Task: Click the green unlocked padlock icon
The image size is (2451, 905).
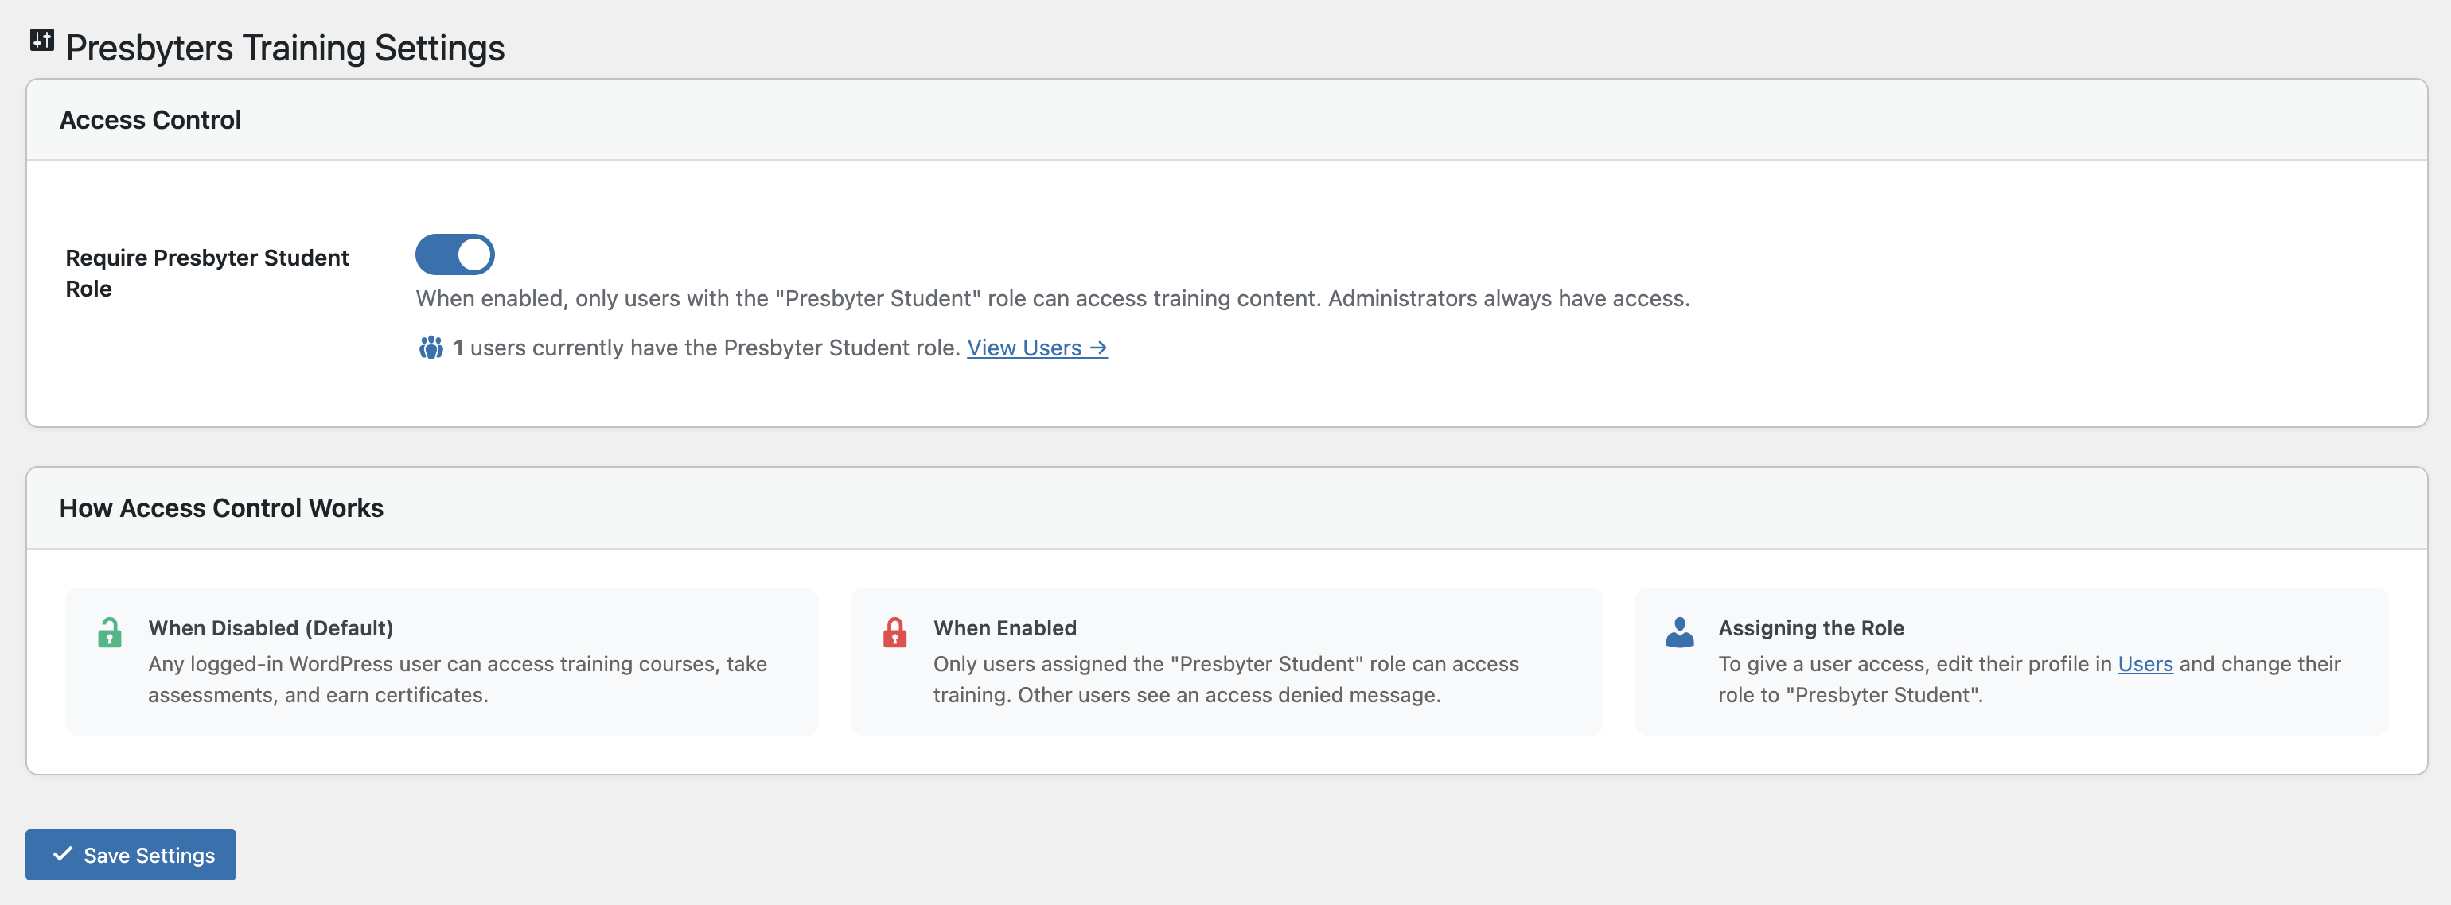Action: click(x=110, y=632)
